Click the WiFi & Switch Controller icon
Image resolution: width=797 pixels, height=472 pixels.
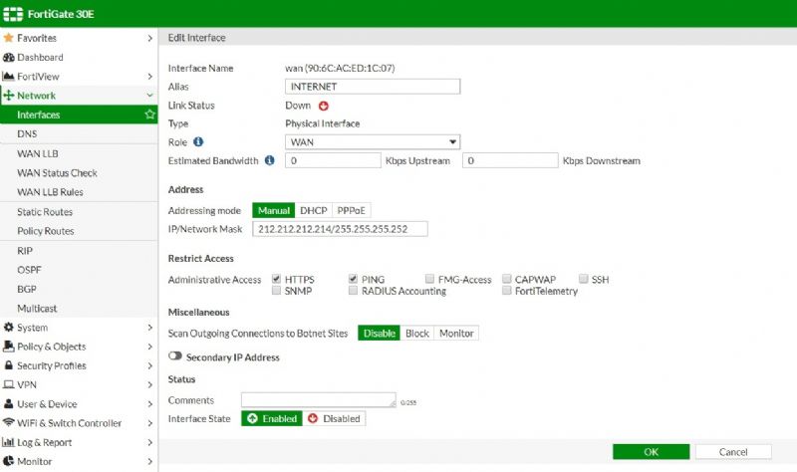pyautogui.click(x=9, y=423)
